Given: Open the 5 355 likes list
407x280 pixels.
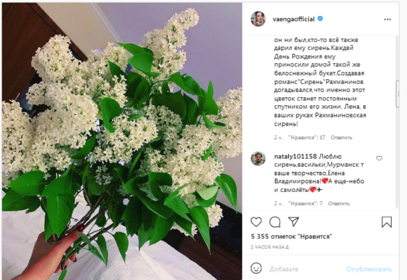Looking at the screenshot, I should 291,237.
